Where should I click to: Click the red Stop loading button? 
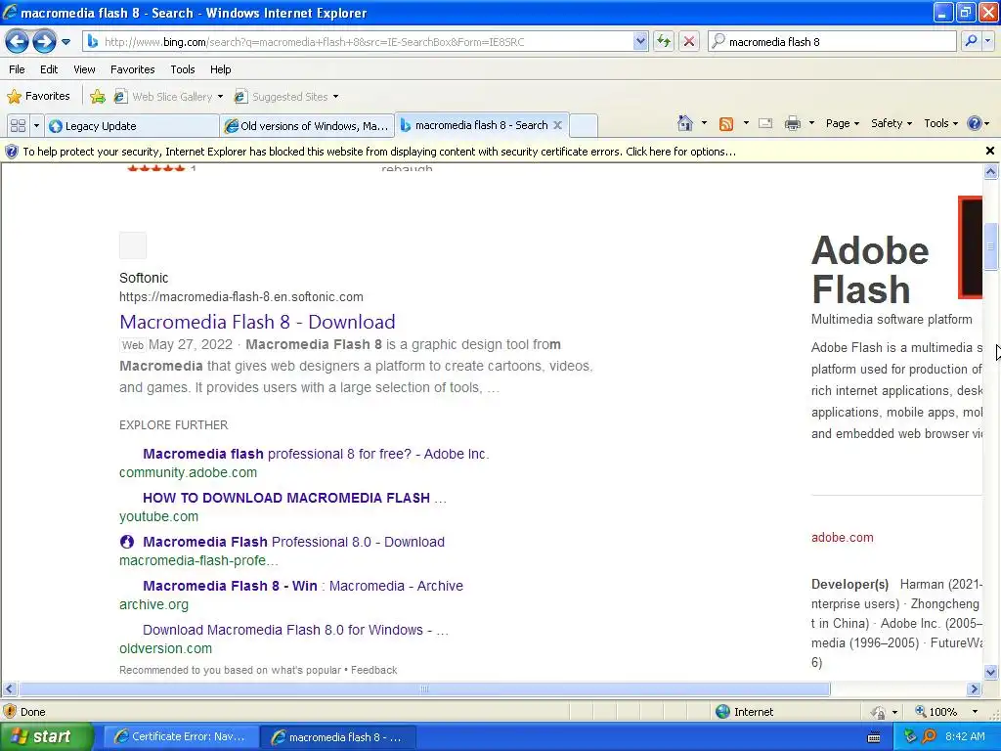[689, 41]
